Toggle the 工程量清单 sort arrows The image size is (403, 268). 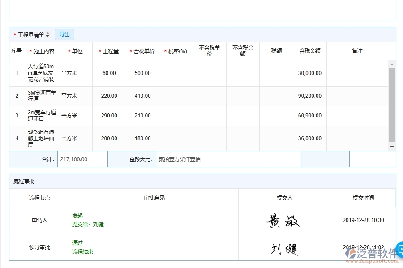tap(48, 34)
